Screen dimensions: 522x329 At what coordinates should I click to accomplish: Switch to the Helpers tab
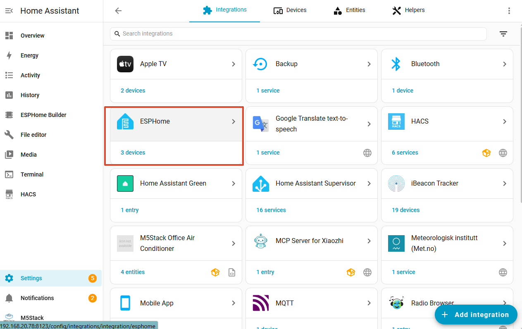click(408, 10)
